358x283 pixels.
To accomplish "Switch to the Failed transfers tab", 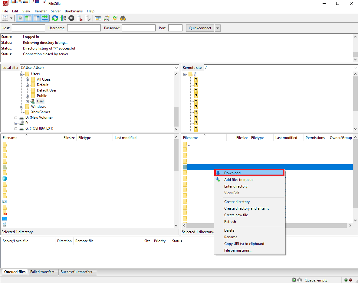I will (42, 272).
